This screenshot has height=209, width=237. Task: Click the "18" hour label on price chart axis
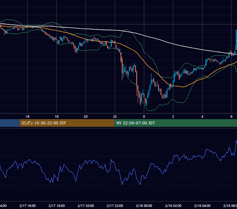tap(57, 117)
